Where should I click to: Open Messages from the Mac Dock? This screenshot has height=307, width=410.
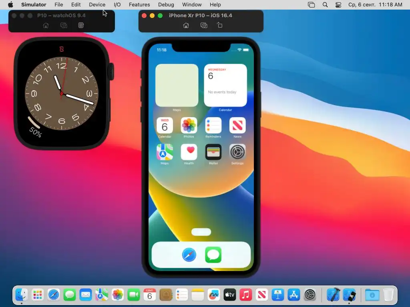click(70, 295)
